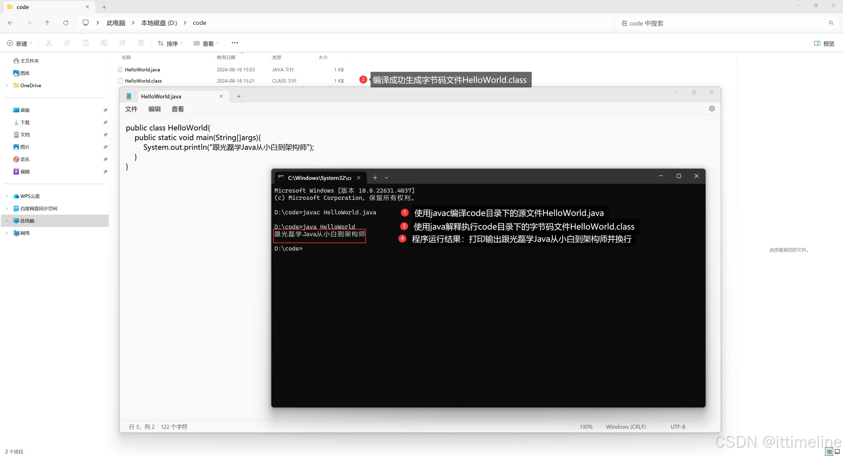
Task: Click the Up directory arrow icon
Action: [47, 23]
